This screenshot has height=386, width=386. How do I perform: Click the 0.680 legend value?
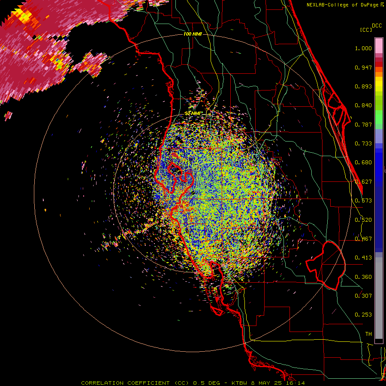click(x=363, y=163)
